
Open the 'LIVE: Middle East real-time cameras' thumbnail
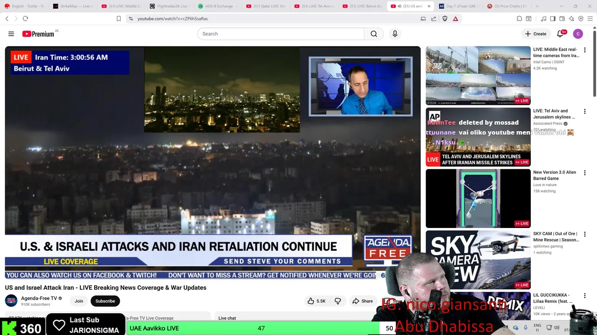click(x=478, y=75)
